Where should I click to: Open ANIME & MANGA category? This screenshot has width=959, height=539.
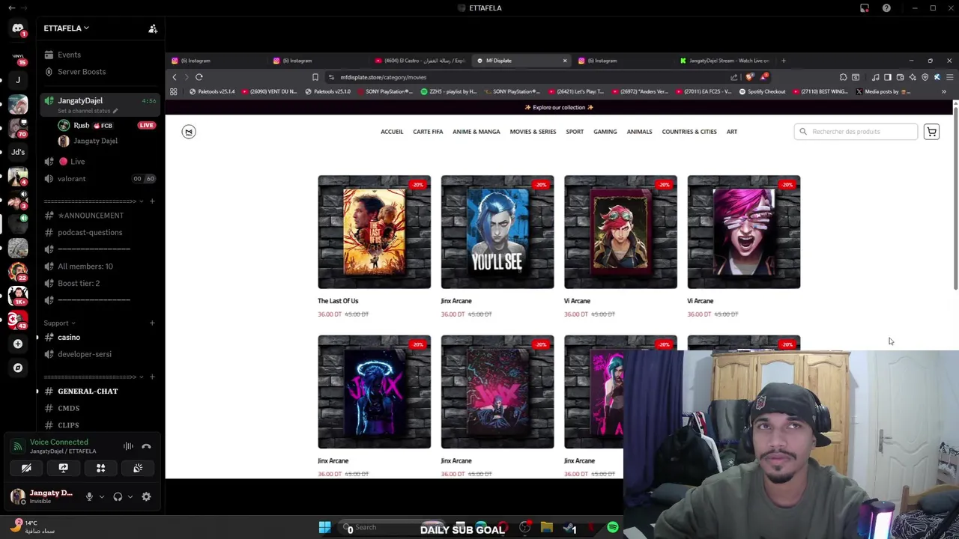coord(477,132)
